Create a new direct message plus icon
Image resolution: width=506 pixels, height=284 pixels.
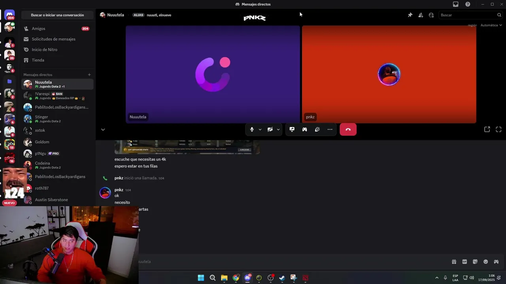point(89,75)
